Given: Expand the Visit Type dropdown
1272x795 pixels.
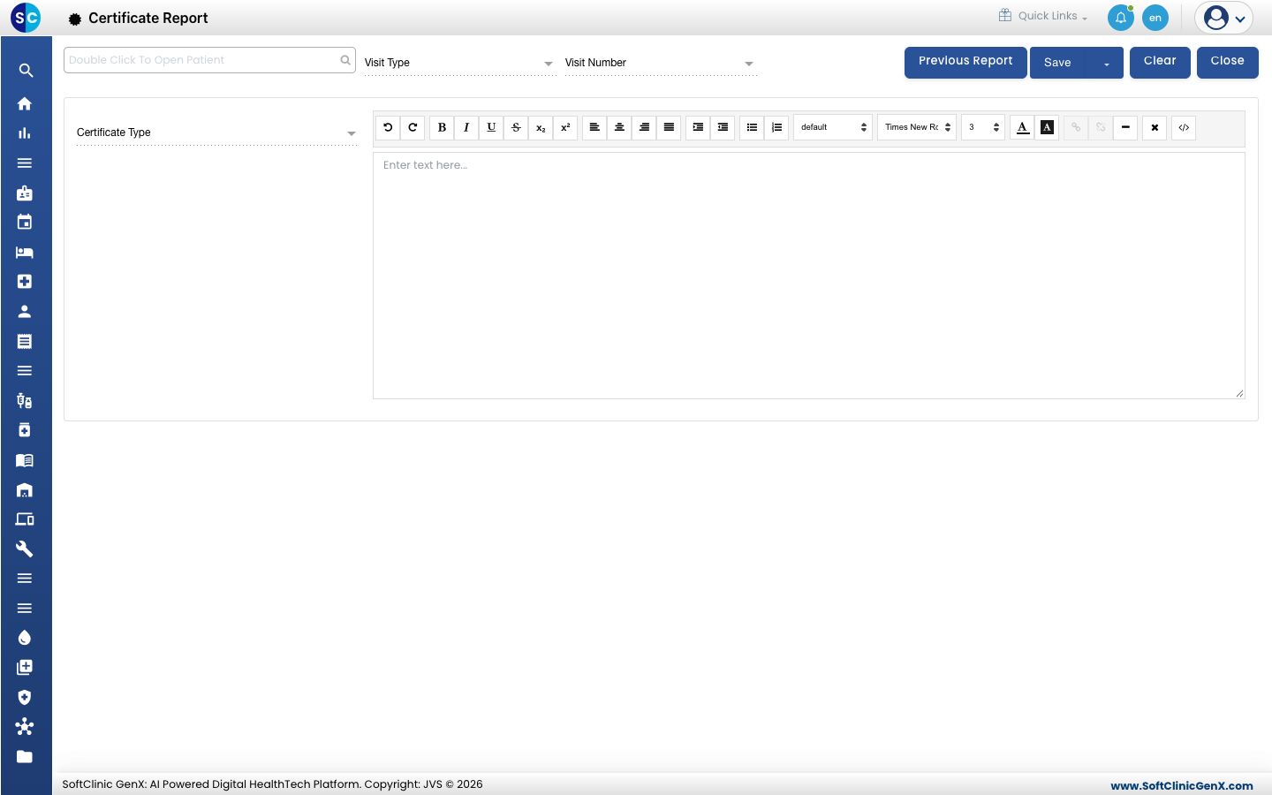Looking at the screenshot, I should [459, 63].
